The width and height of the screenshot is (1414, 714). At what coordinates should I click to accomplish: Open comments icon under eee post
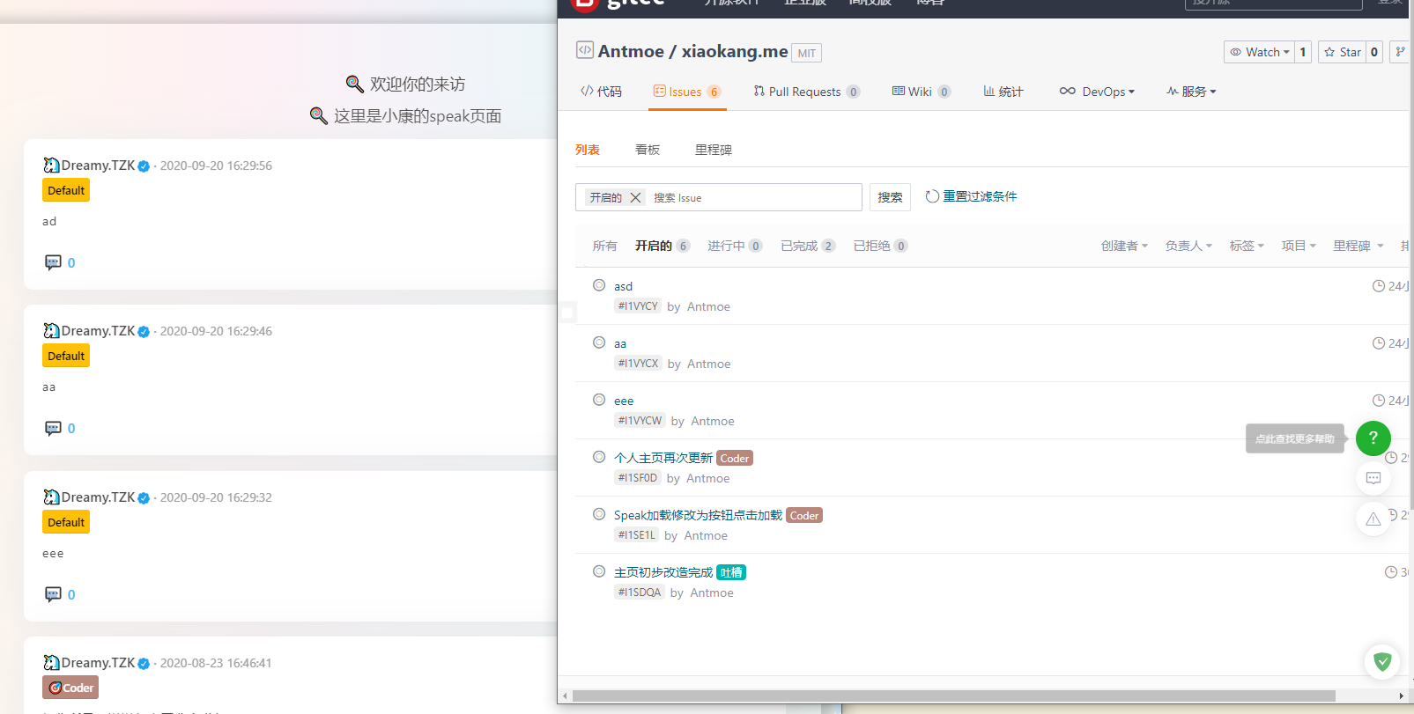[53, 594]
